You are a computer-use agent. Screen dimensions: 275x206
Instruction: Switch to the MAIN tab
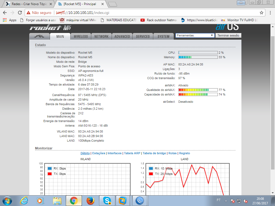pos(60,36)
